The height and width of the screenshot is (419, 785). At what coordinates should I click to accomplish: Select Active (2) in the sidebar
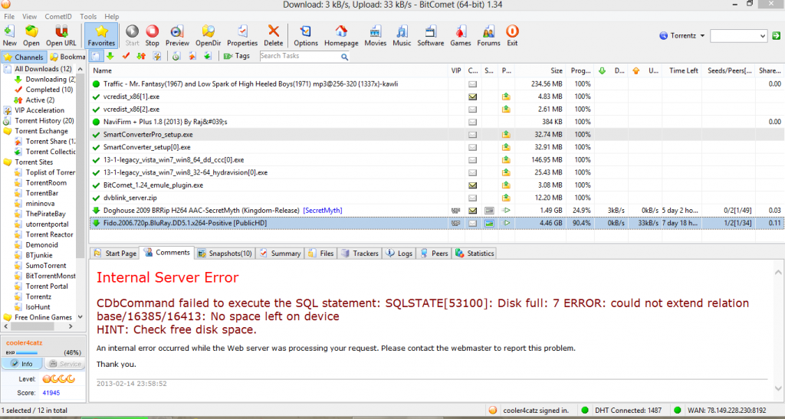pyautogui.click(x=40, y=100)
